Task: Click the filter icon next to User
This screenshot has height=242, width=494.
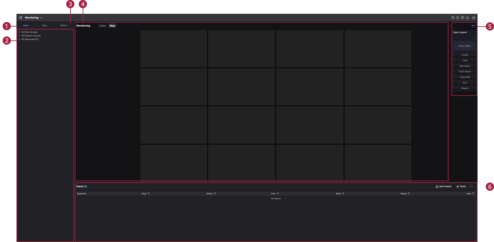Action: (x=278, y=194)
